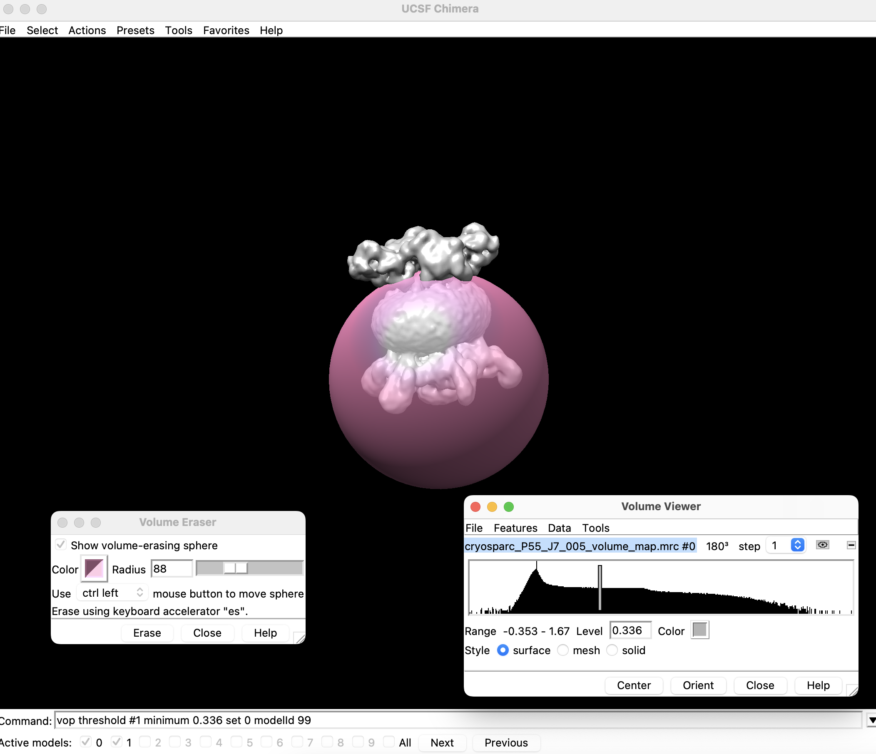Disable the 'Show volume-erasing sphere' checkbox
Screen dimensions: 876x754
pyautogui.click(x=61, y=545)
